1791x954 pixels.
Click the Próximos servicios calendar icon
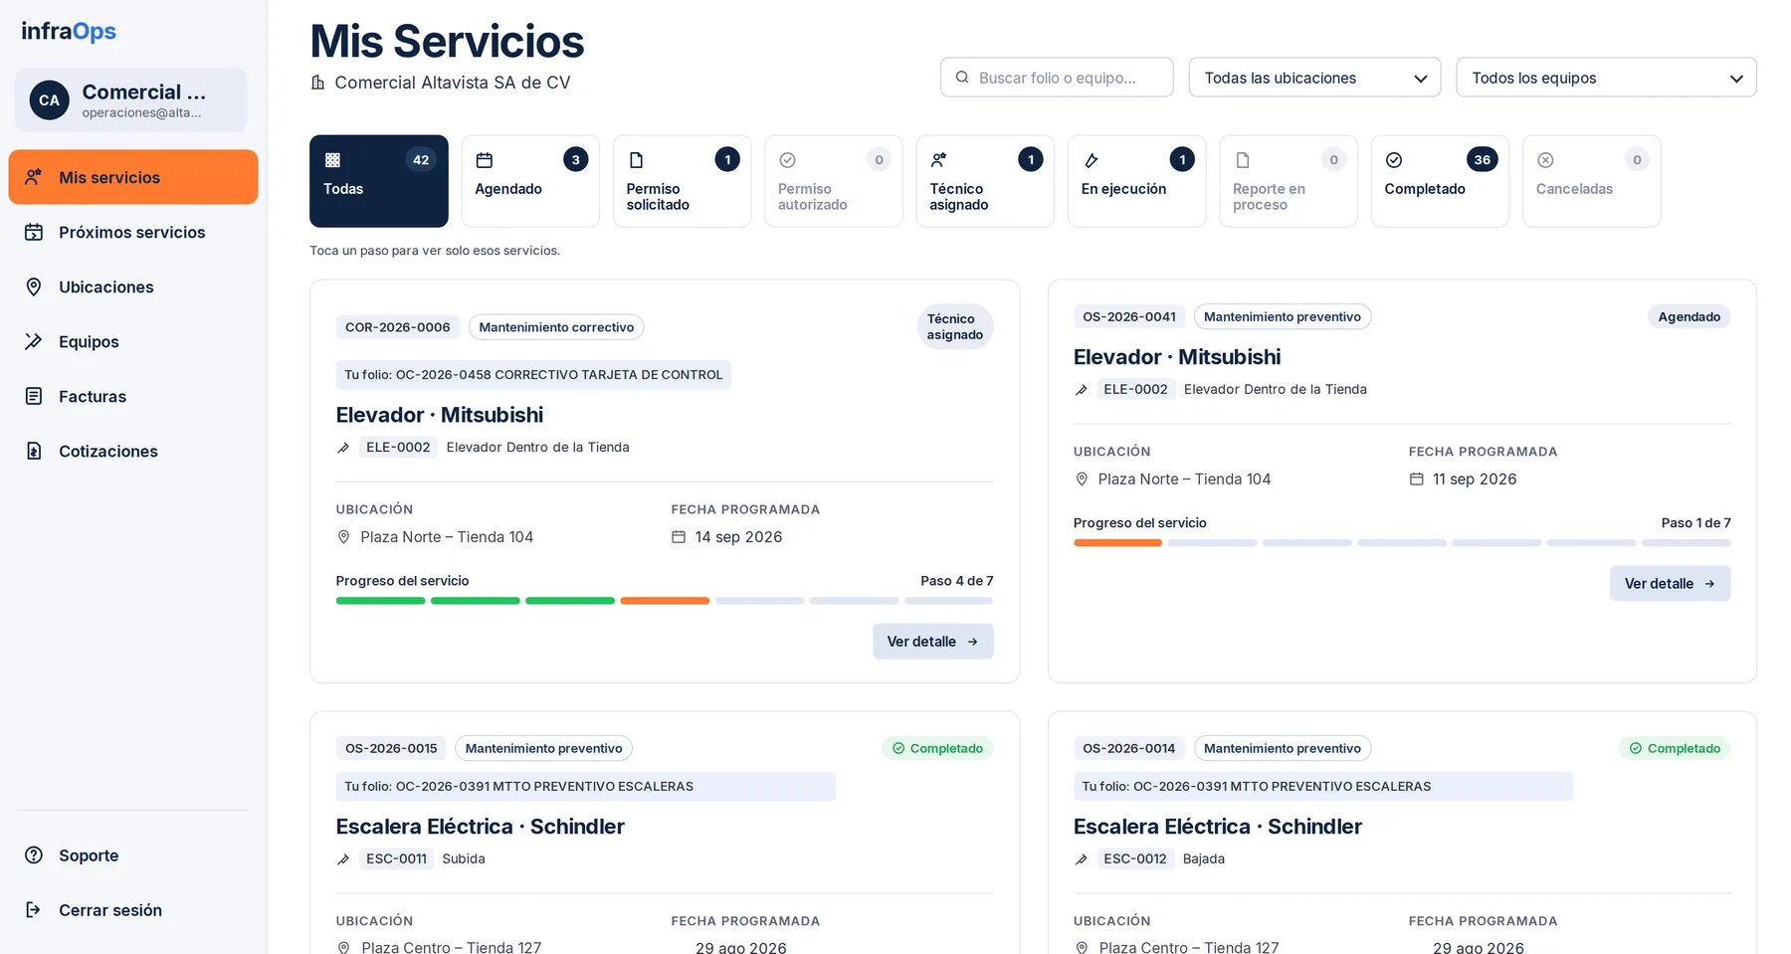tap(34, 232)
